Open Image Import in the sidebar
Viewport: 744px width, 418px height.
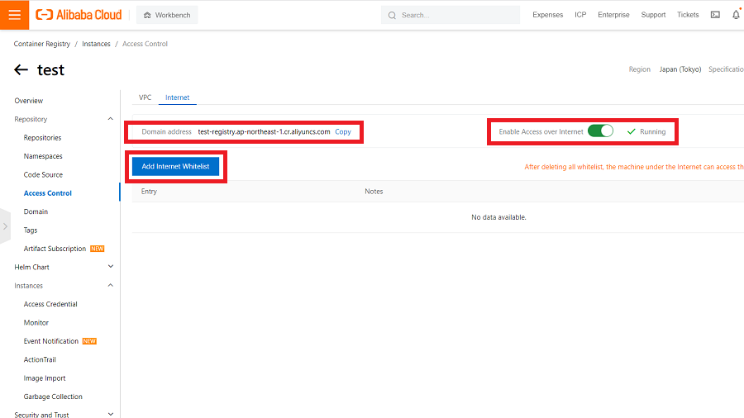coord(45,378)
